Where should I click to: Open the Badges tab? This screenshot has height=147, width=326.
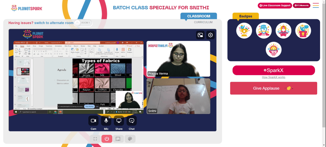(245, 16)
